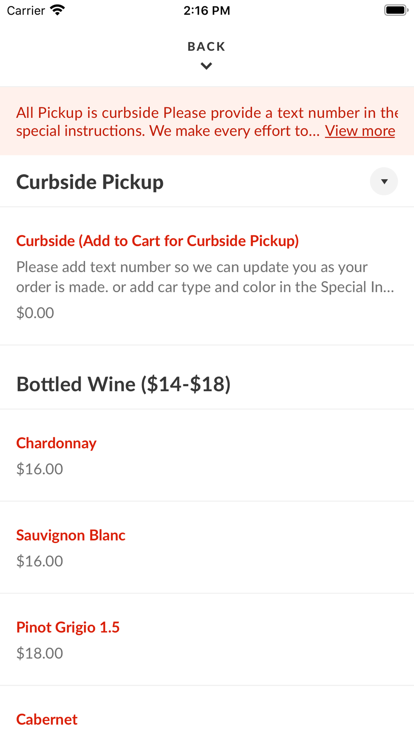Tap the $16.00 price under Sauvignon Blanc
The image size is (414, 737).
click(x=40, y=561)
